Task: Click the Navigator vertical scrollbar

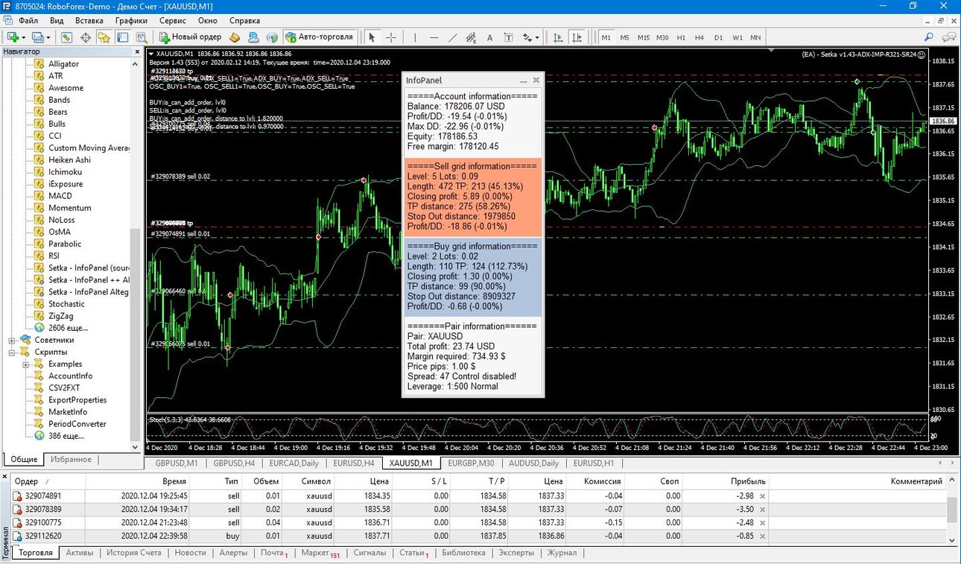Action: point(135,254)
